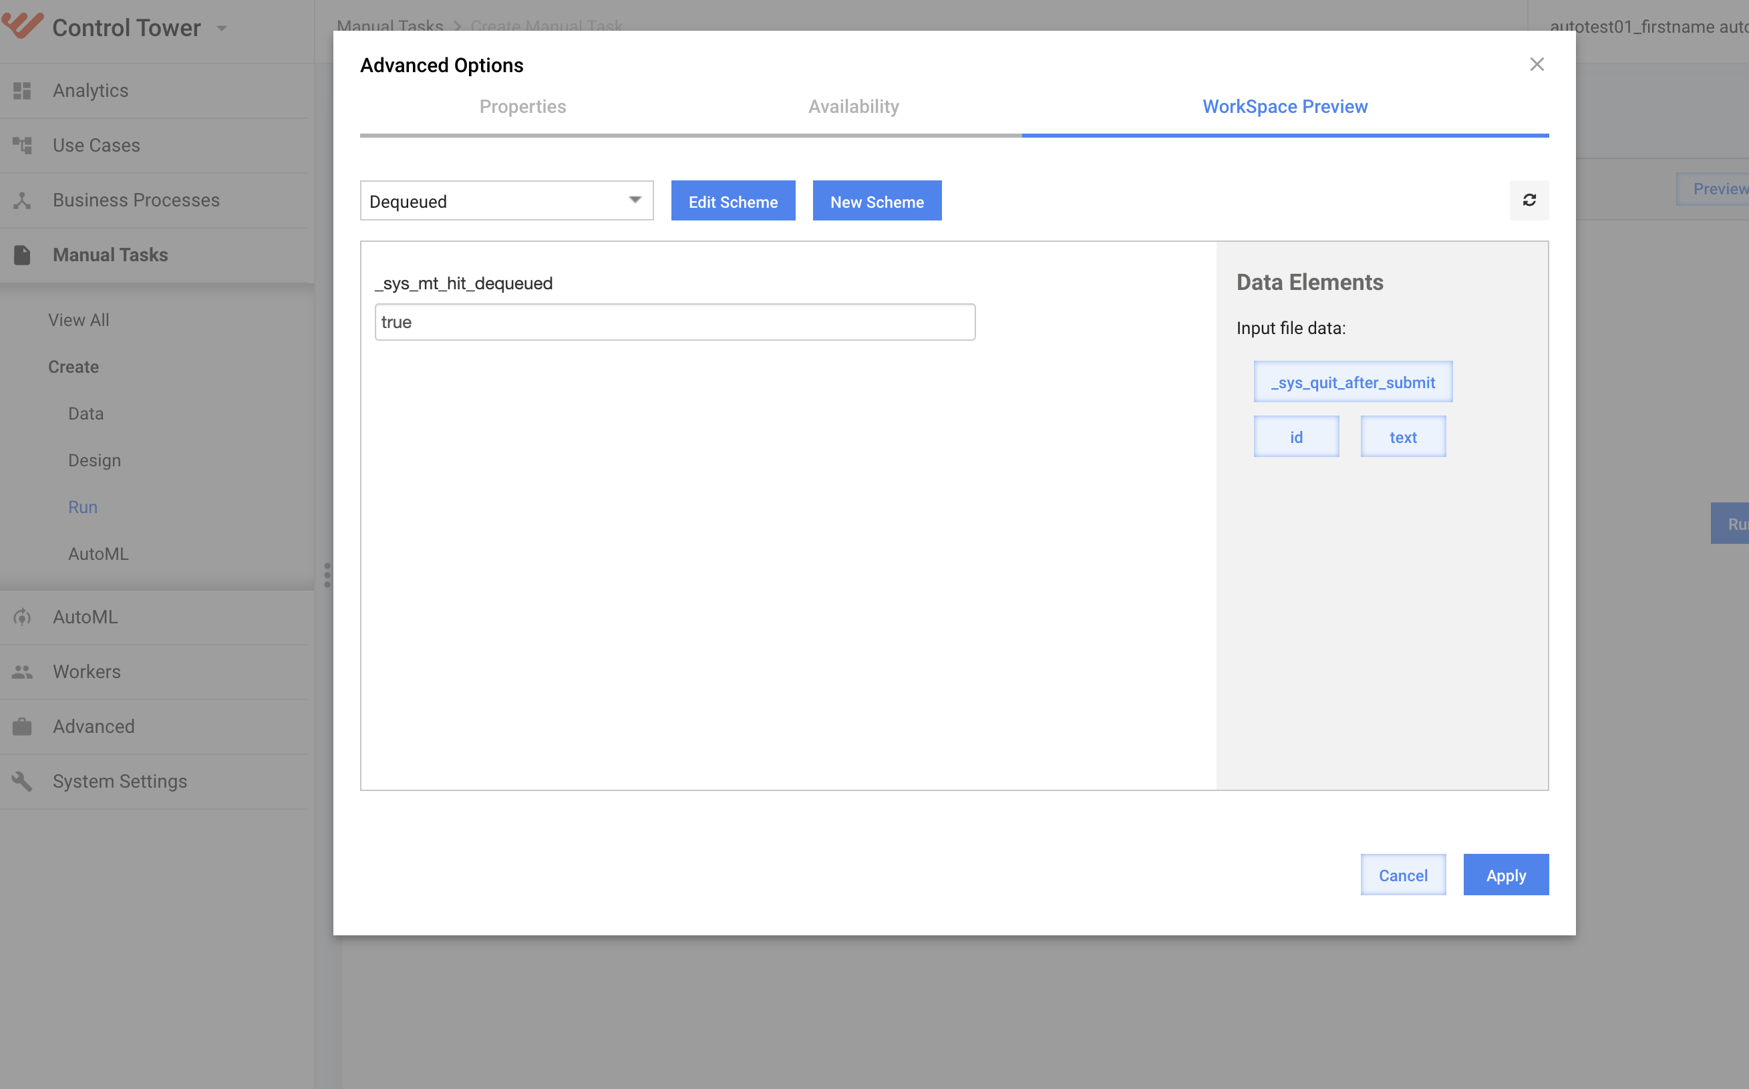
Task: Click the Cancel button
Action: tap(1403, 875)
